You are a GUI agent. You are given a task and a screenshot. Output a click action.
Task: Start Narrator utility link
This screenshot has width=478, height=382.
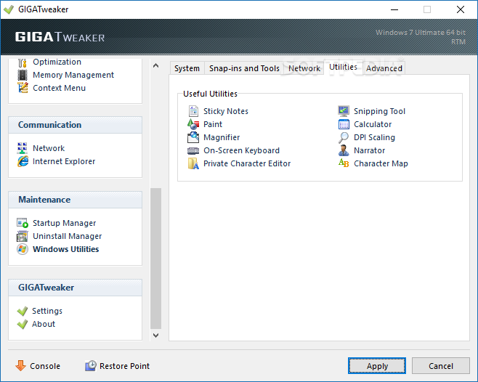[x=370, y=150]
